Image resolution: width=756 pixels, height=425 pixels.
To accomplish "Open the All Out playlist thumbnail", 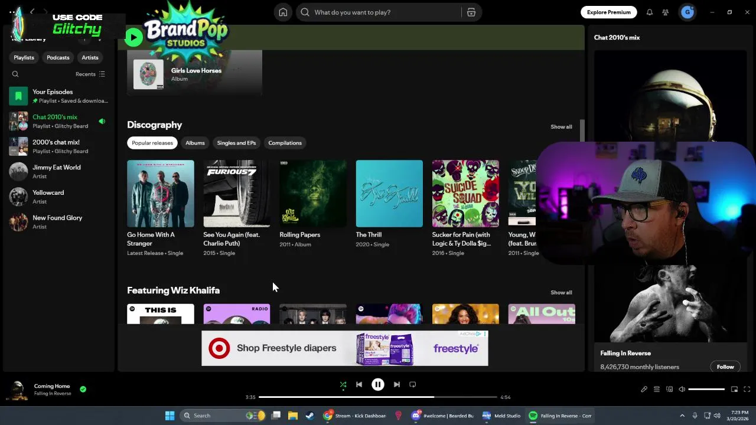I will click(542, 314).
